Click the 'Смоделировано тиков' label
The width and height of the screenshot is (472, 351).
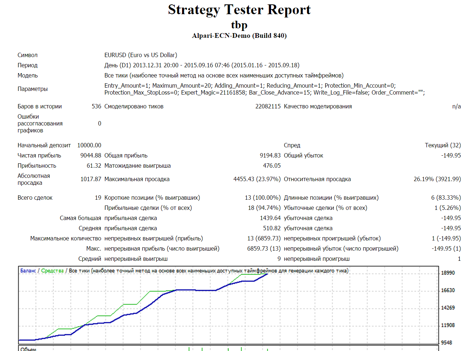pyautogui.click(x=134, y=106)
